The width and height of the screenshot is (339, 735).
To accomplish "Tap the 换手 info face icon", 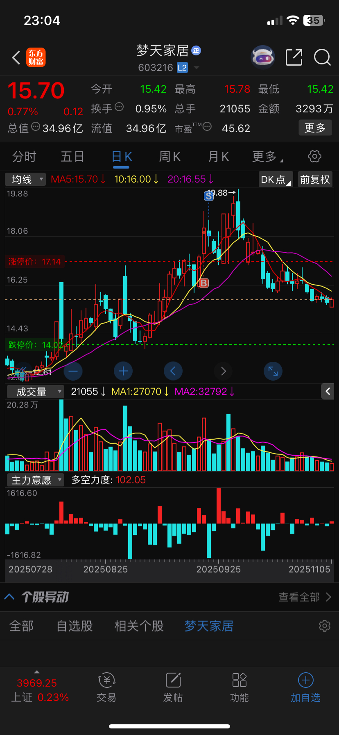I will (119, 107).
